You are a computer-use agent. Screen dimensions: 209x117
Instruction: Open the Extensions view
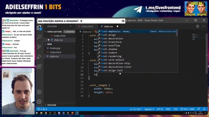coord(39,66)
